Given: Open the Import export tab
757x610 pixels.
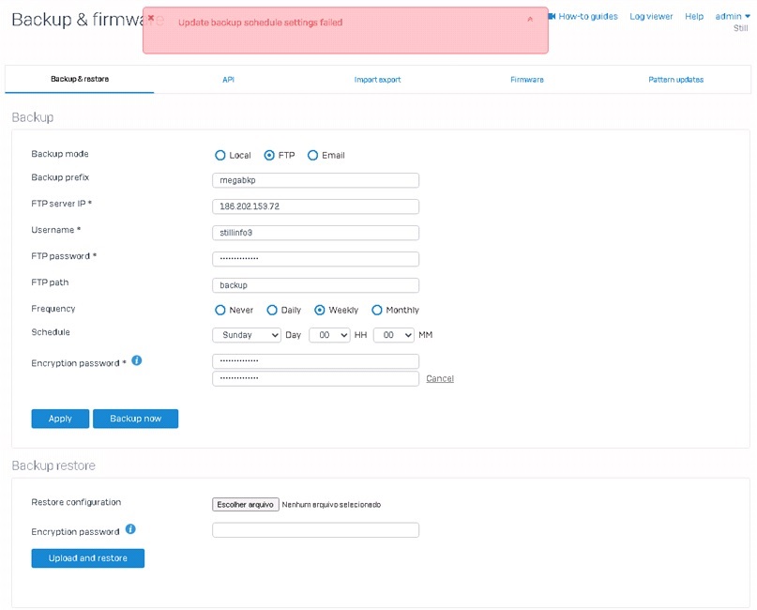Looking at the screenshot, I should click(377, 80).
